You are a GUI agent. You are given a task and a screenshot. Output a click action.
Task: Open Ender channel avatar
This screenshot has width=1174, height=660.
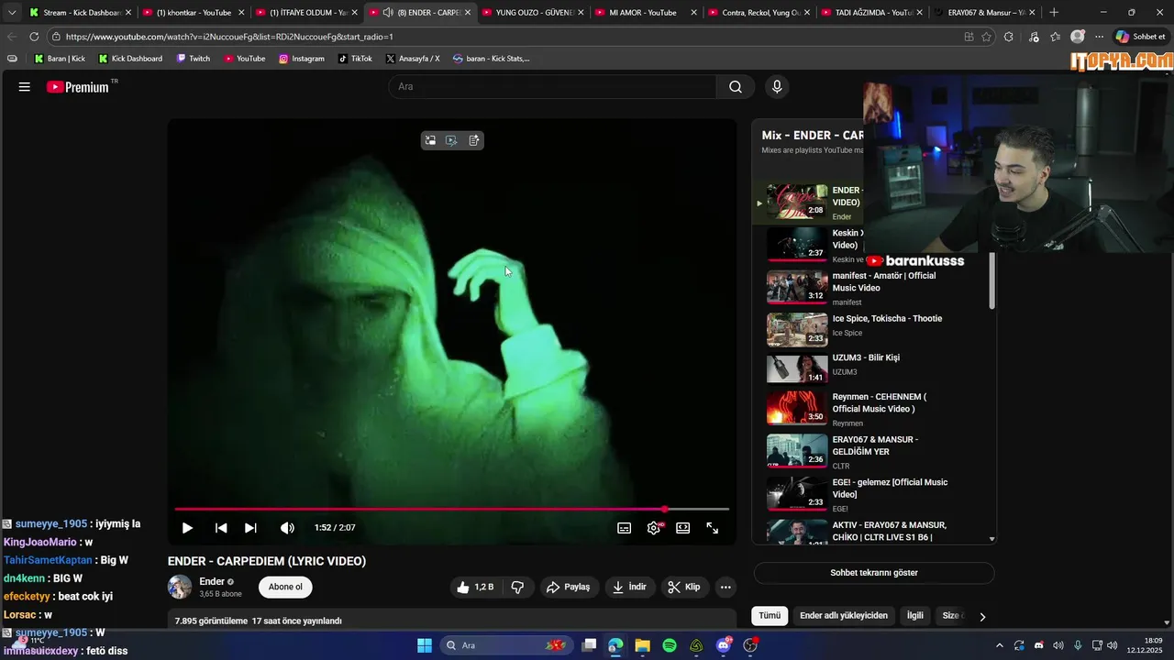180,587
